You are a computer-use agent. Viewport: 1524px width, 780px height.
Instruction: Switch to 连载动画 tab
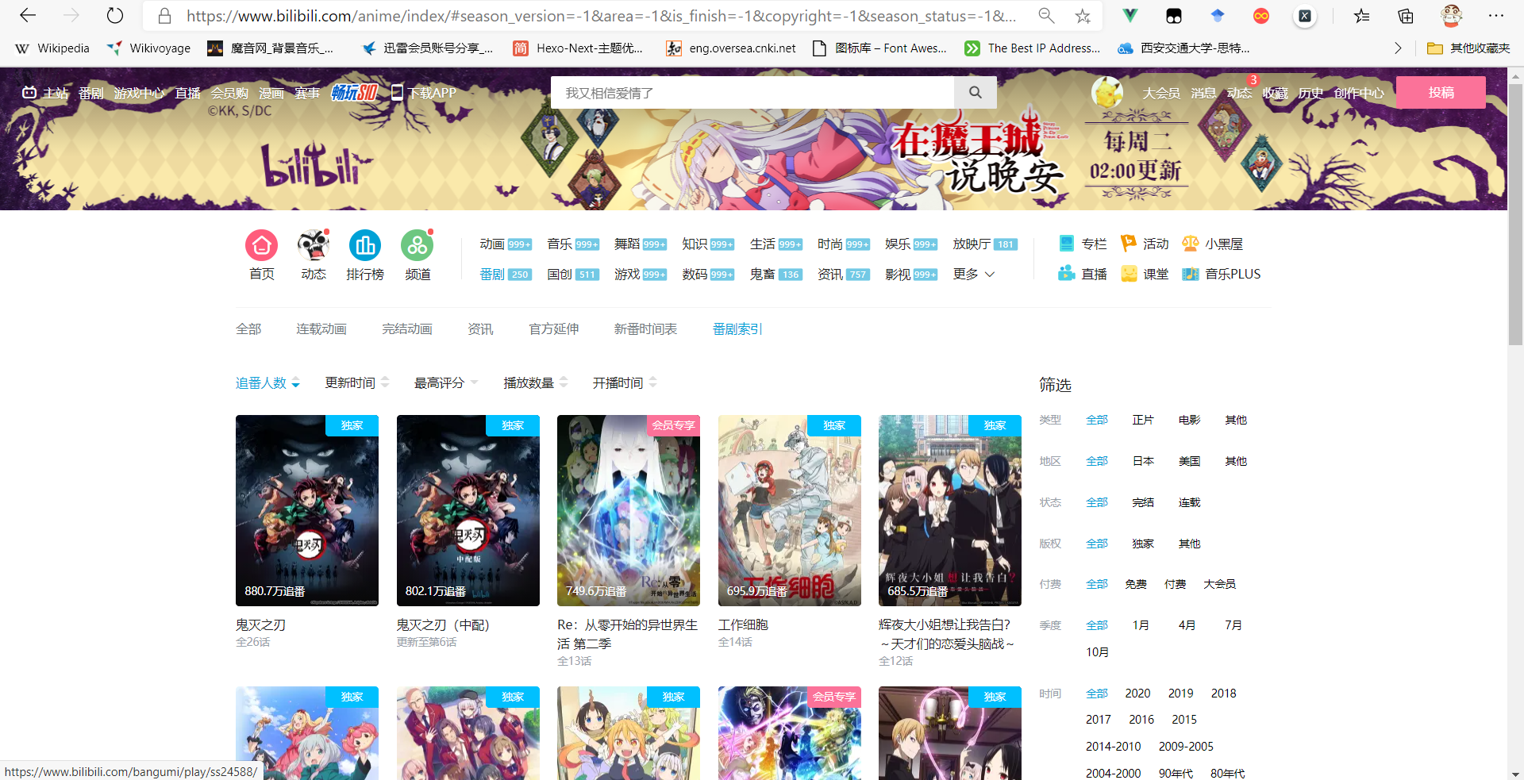point(321,329)
